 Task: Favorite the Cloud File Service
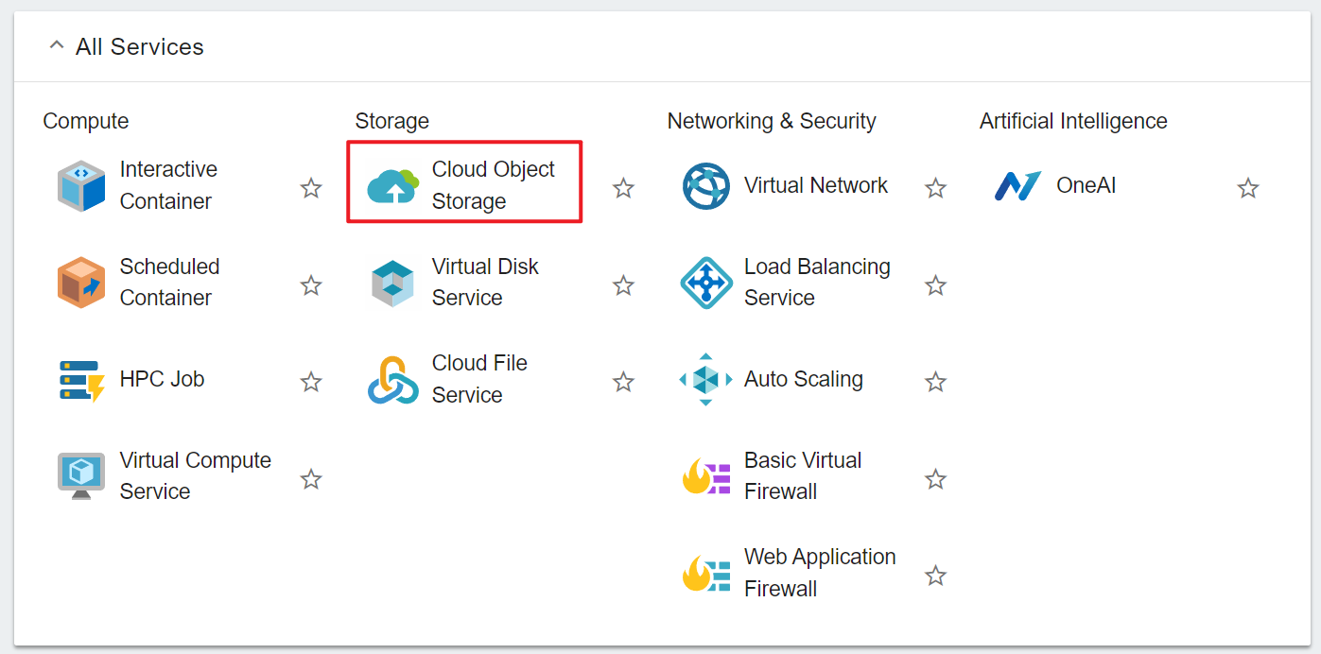pyautogui.click(x=623, y=382)
